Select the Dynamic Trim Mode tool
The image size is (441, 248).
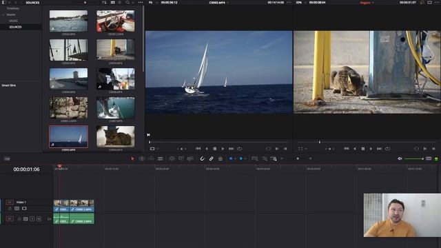click(x=151, y=158)
